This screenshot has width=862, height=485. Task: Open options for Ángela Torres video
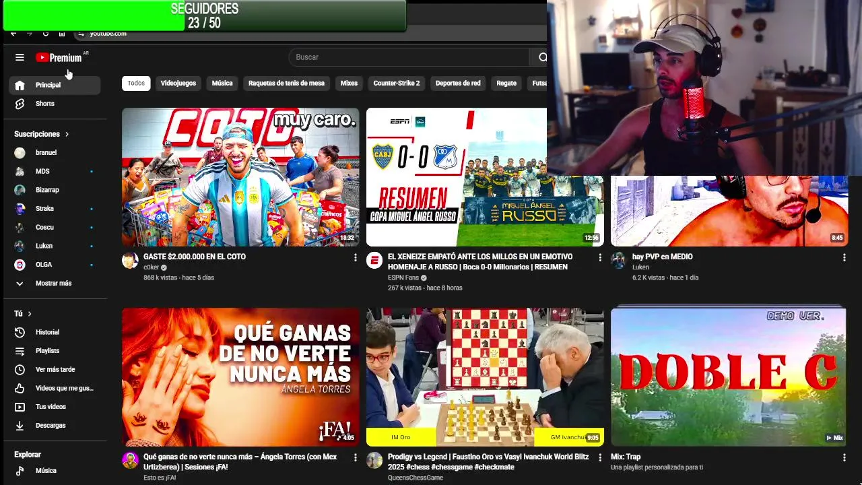pyautogui.click(x=356, y=457)
